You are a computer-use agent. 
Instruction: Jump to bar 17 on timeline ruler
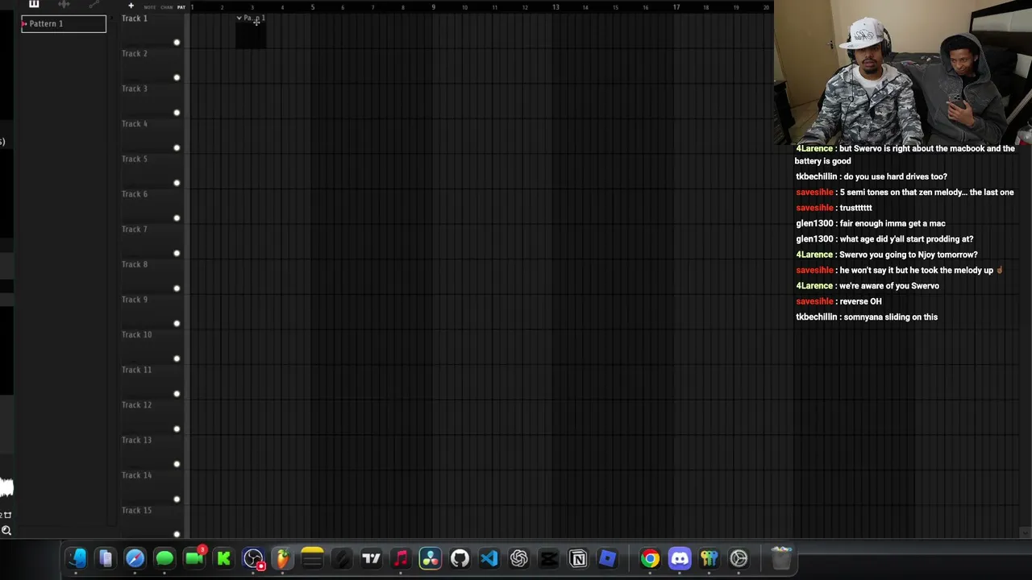tap(676, 7)
